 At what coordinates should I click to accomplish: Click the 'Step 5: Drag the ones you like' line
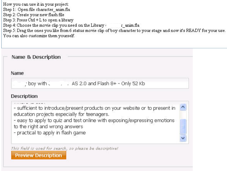(114, 30)
